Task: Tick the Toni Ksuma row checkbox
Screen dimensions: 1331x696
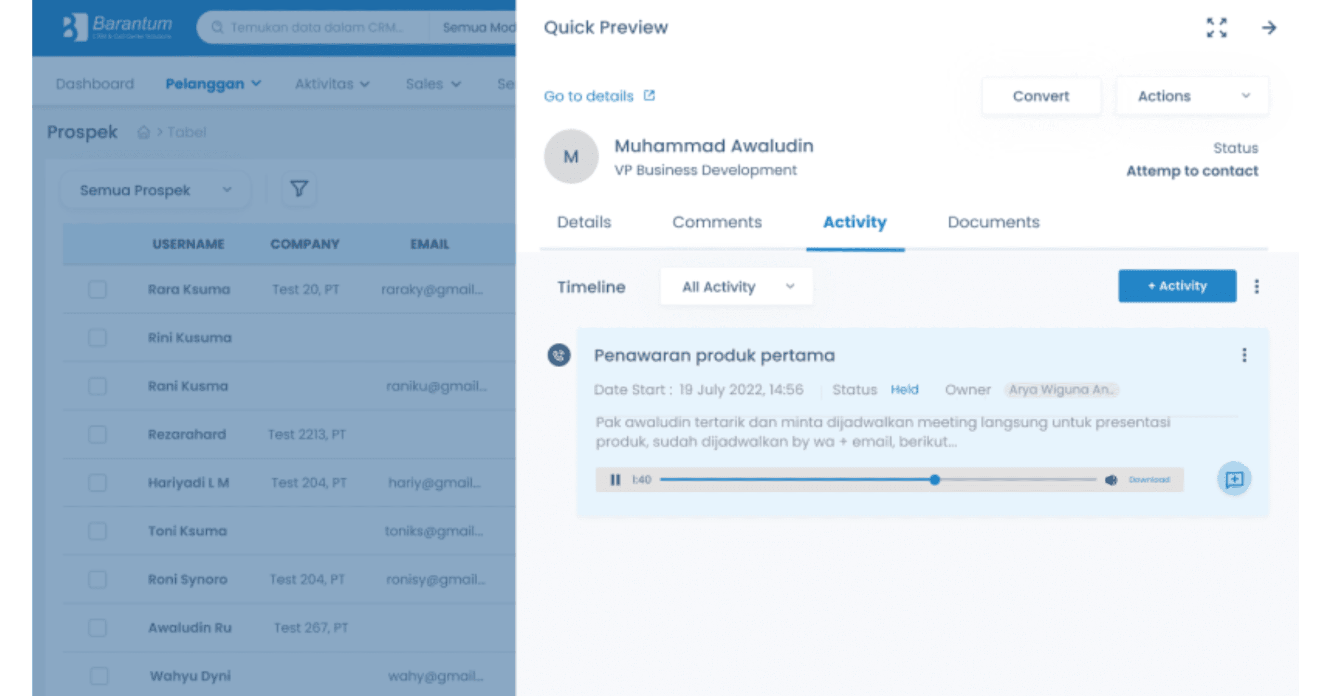Action: coord(97,531)
